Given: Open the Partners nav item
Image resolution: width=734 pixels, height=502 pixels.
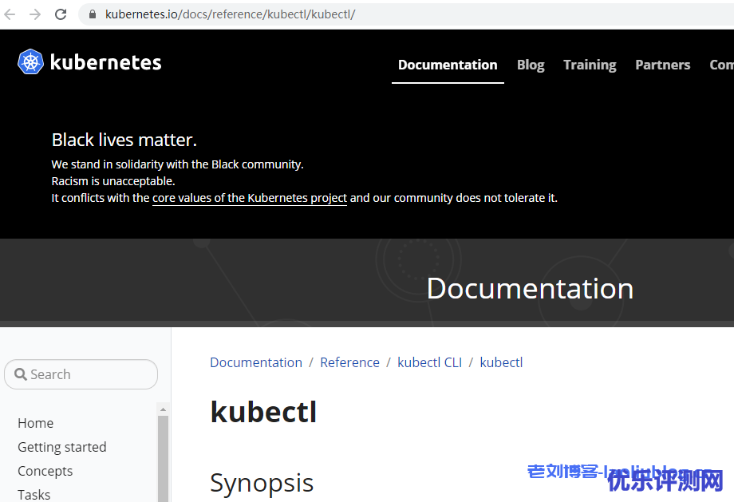Looking at the screenshot, I should pyautogui.click(x=662, y=65).
